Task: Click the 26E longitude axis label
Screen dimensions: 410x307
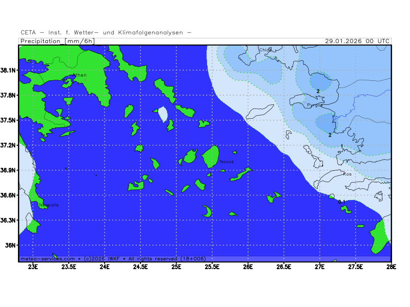Action: (248, 266)
